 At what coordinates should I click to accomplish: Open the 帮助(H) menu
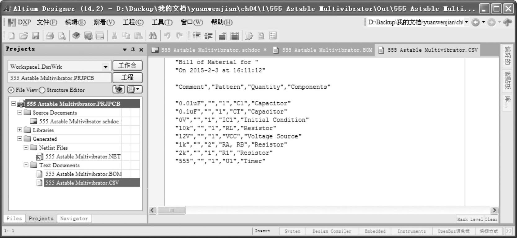pos(222,22)
